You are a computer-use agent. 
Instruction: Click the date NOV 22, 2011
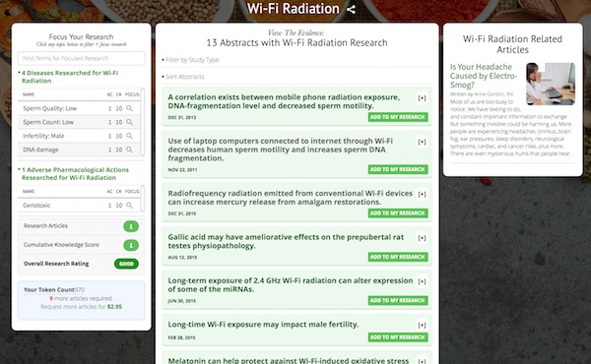[183, 170]
